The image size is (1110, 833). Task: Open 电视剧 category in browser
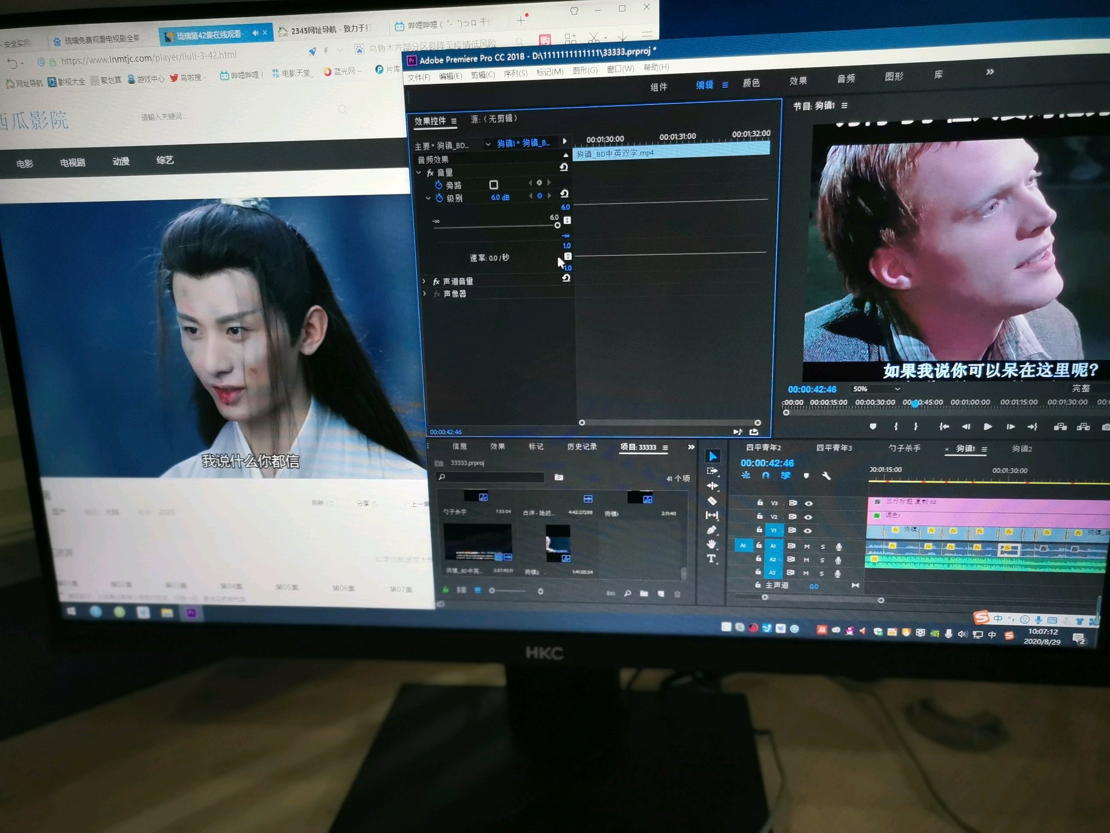click(x=73, y=163)
